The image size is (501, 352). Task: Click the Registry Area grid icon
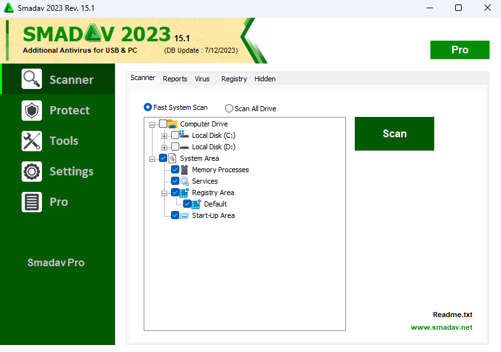click(184, 193)
